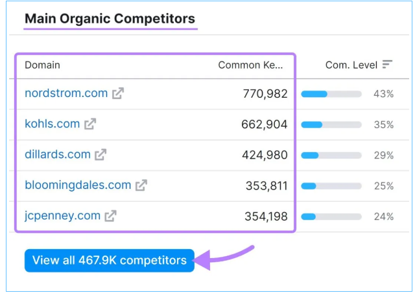
Task: Open dillards.com external link icon
Action: 101,155
